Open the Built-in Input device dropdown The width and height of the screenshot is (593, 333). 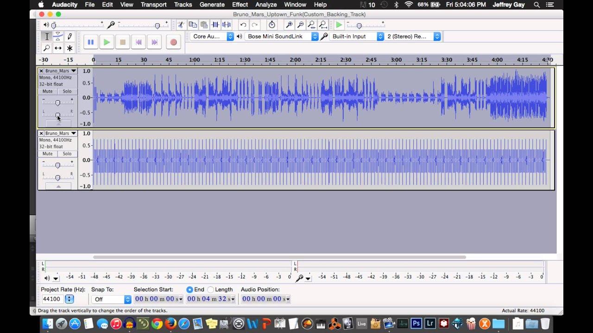[357, 37]
